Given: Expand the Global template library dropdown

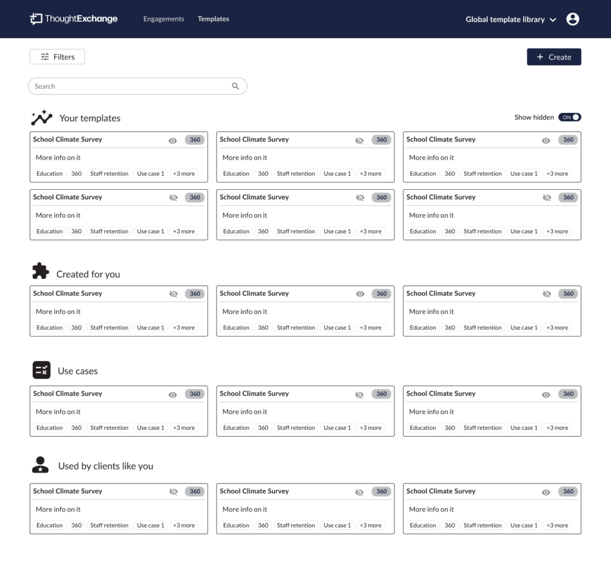Looking at the screenshot, I should pos(511,20).
